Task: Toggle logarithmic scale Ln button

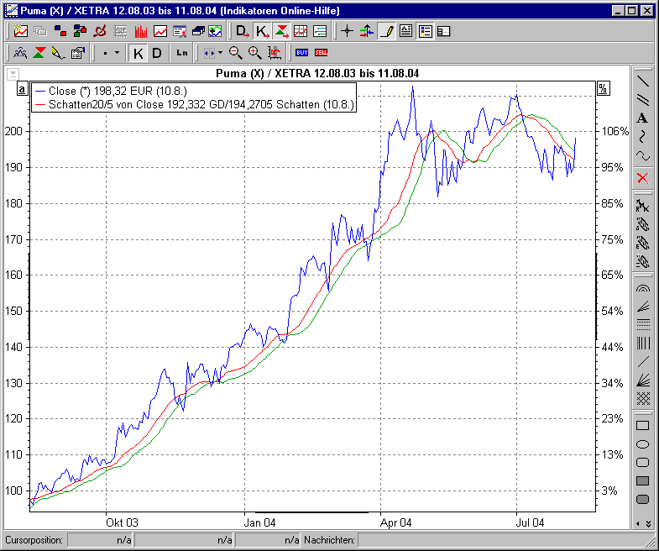Action: click(182, 53)
